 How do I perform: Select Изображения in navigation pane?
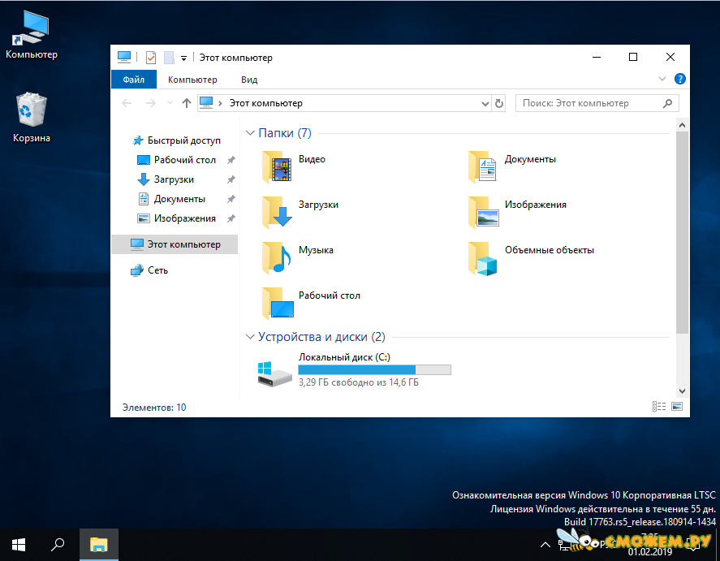(x=176, y=218)
